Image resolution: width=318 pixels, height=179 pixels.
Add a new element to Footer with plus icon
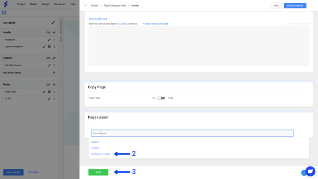click(54, 85)
